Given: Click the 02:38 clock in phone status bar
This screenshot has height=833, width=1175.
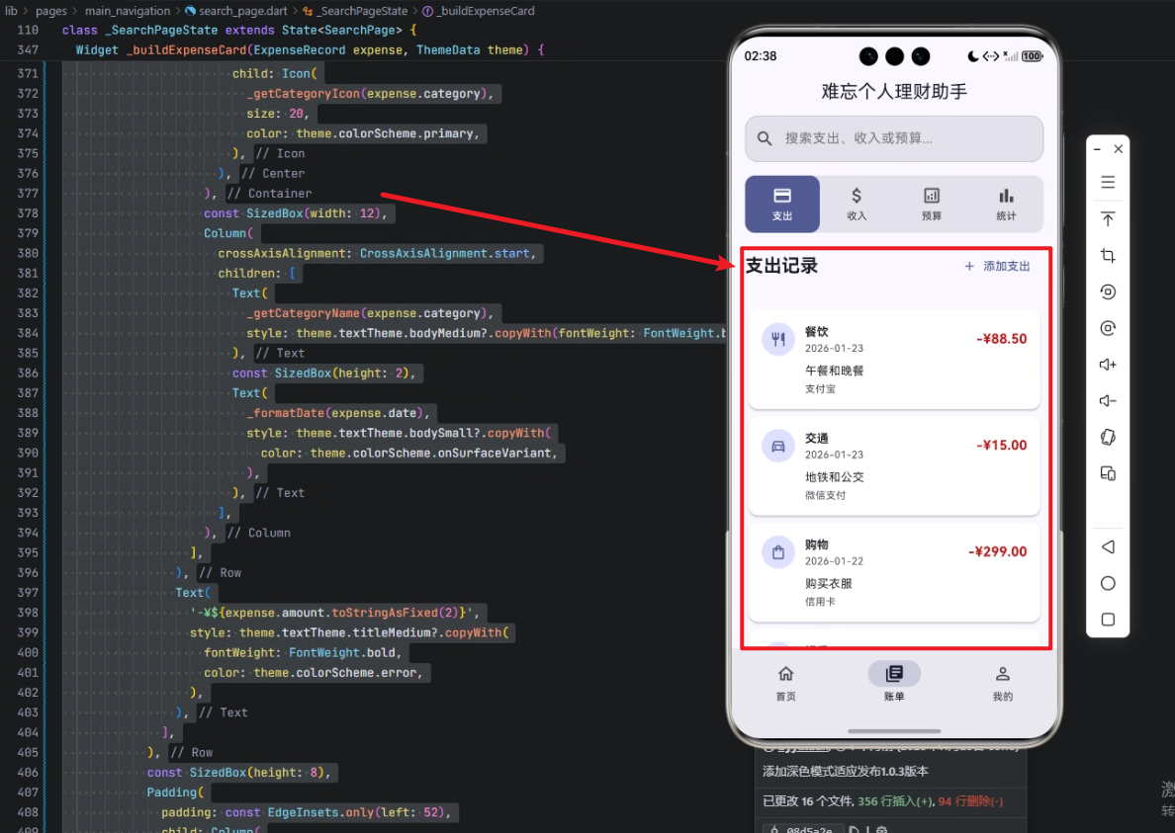Looking at the screenshot, I should 760,56.
